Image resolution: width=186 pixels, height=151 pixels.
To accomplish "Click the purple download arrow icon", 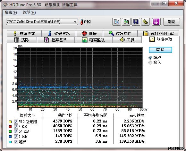I will coord(156,22).
